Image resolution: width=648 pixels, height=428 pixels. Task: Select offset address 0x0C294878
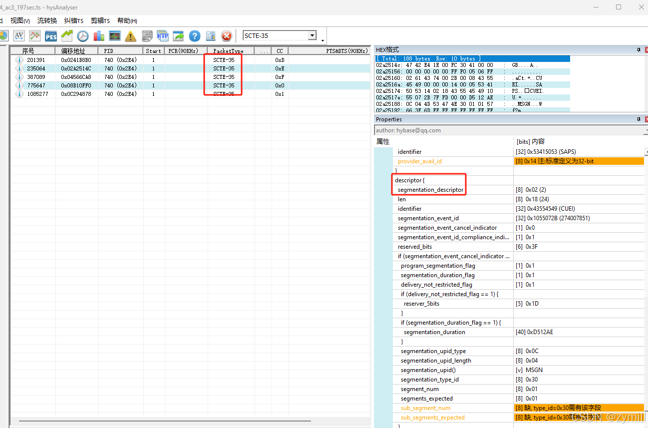click(x=77, y=94)
